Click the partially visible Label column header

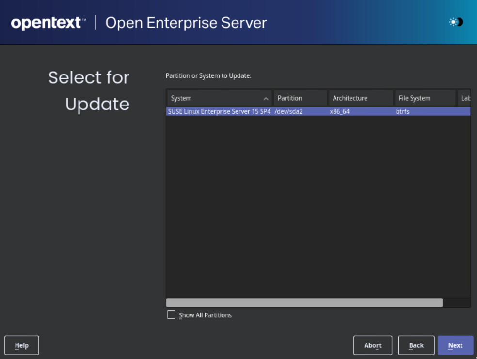tap(465, 98)
